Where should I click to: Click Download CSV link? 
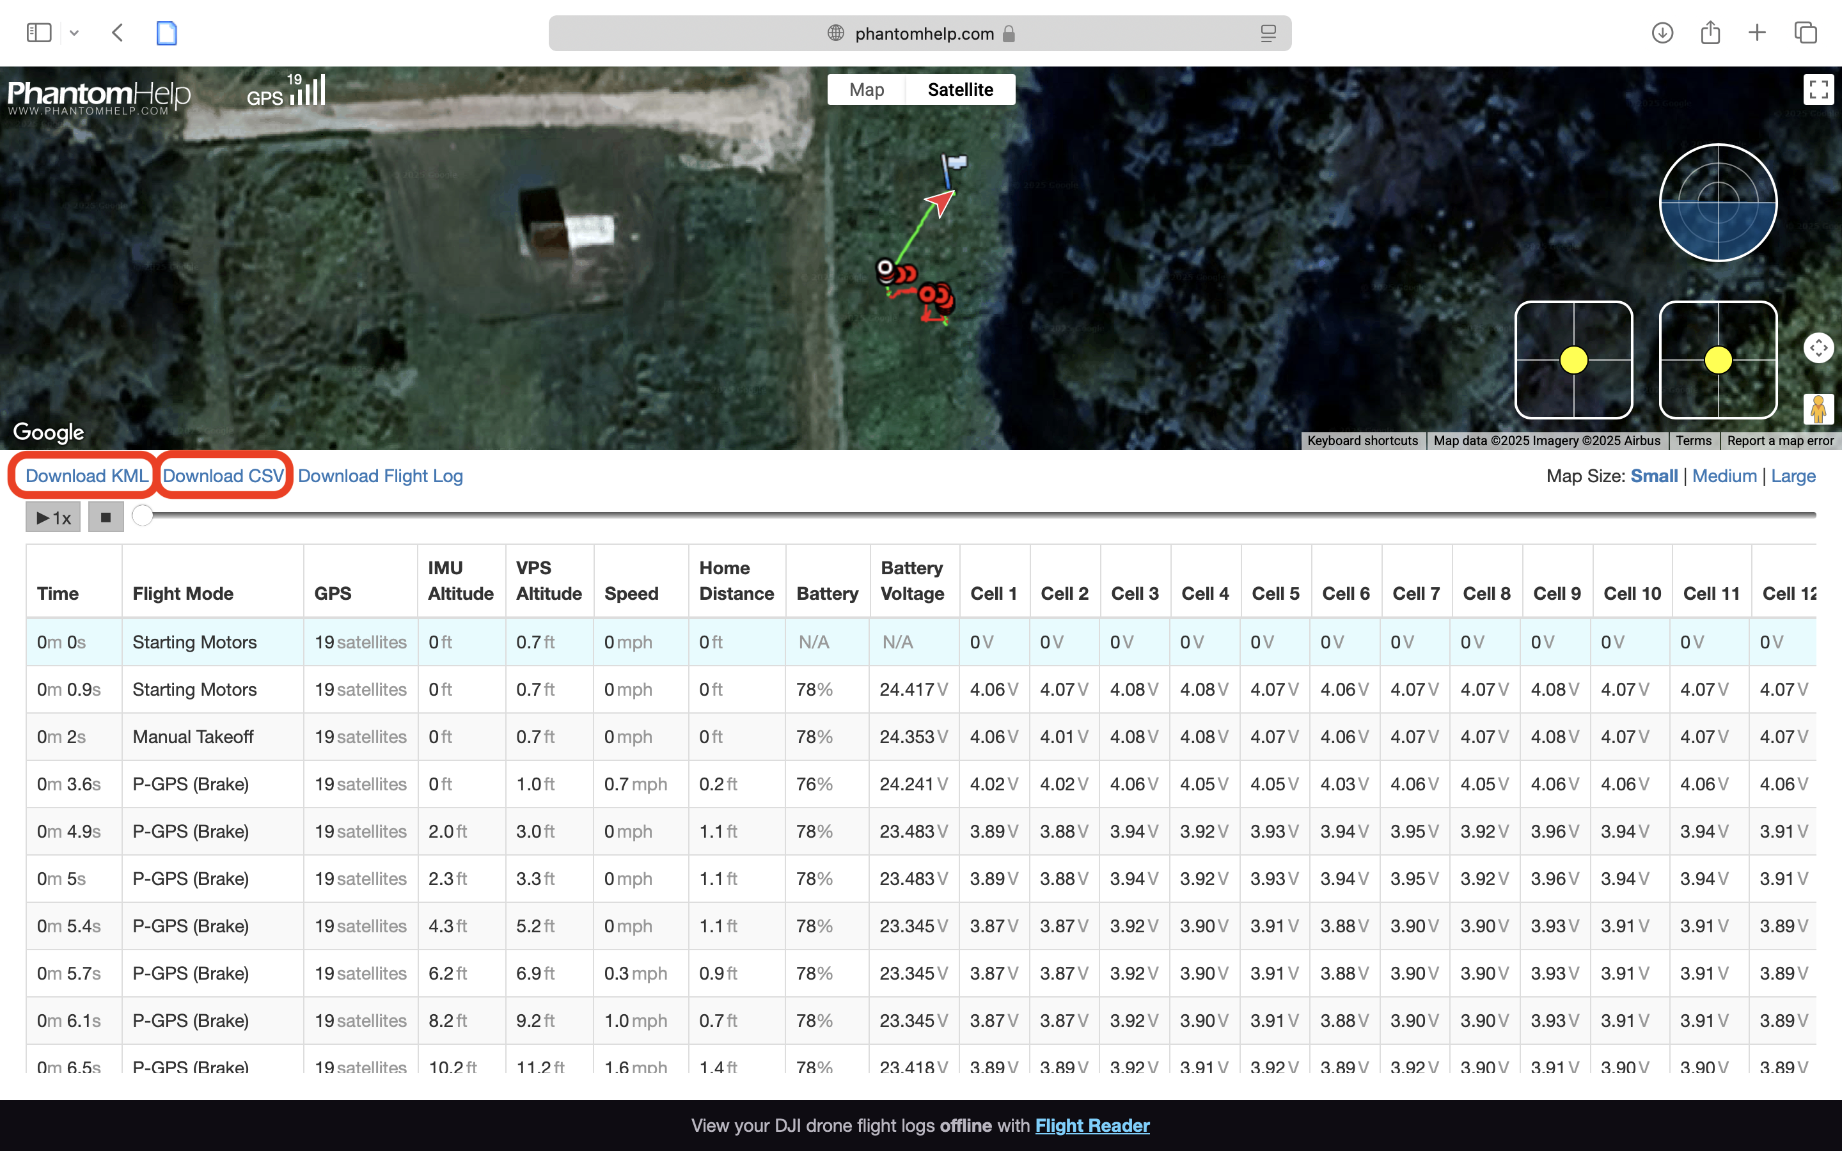click(x=223, y=476)
